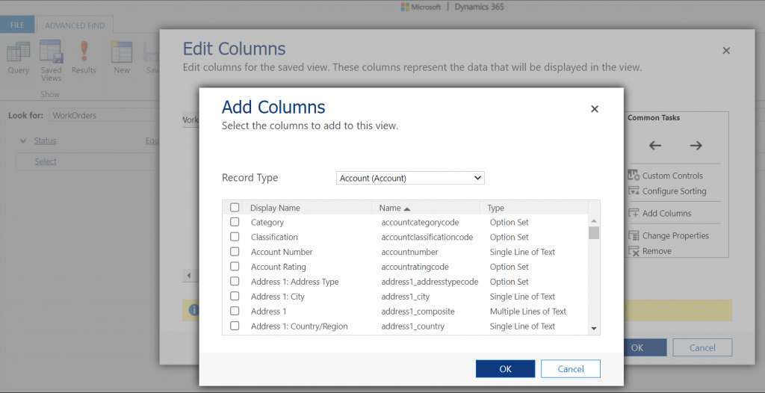Click the Look for WorkOrders field
765x393 pixels.
(103, 116)
